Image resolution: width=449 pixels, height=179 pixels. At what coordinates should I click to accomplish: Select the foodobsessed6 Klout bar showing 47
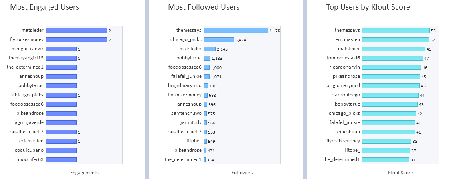point(392,58)
